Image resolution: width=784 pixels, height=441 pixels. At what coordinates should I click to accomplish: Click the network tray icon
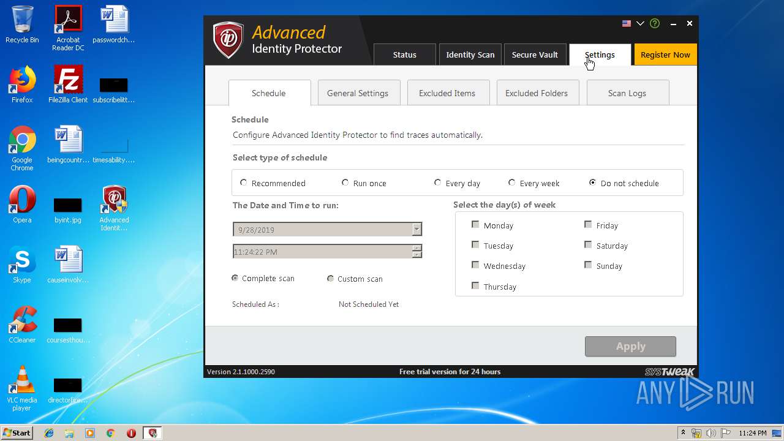click(x=697, y=433)
